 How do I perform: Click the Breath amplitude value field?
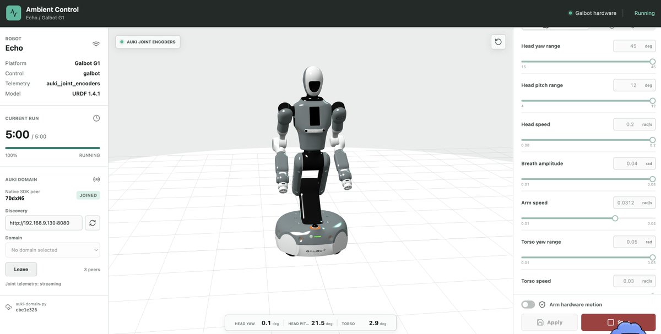click(635, 163)
